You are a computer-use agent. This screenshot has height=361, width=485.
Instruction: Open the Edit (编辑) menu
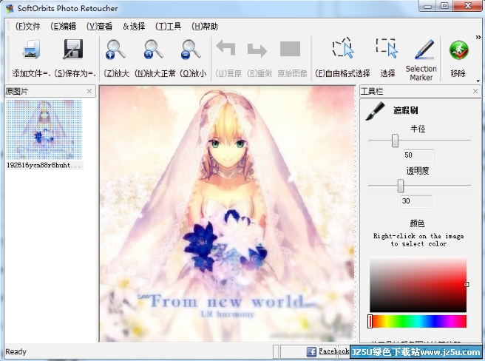[63, 27]
